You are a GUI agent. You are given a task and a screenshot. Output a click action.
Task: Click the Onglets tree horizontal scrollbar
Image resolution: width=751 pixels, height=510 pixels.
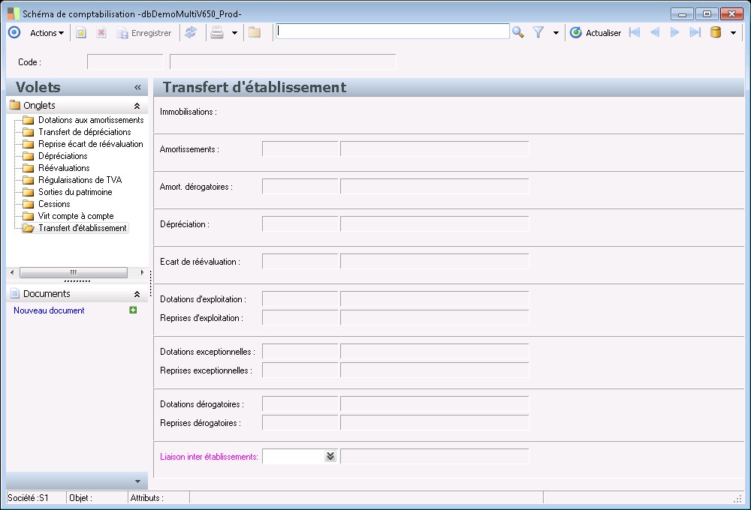pos(74,272)
